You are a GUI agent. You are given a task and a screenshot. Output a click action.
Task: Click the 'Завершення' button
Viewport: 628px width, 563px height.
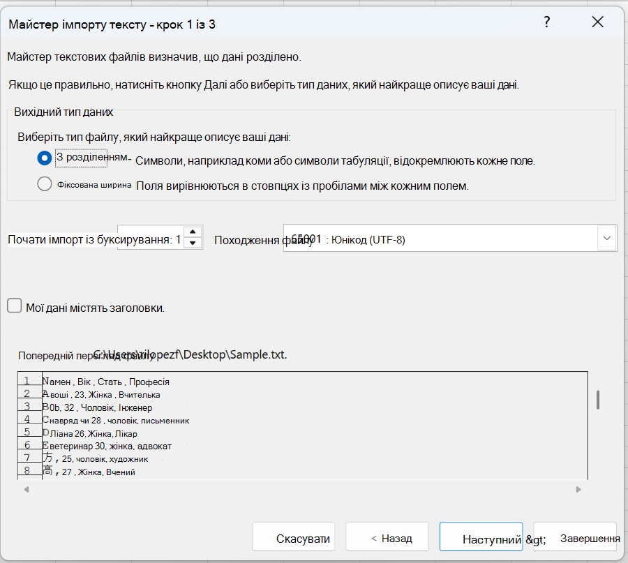(575, 536)
